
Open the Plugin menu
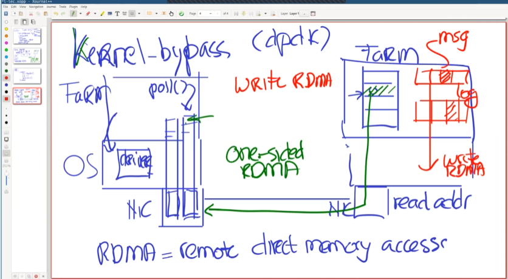[74, 7]
